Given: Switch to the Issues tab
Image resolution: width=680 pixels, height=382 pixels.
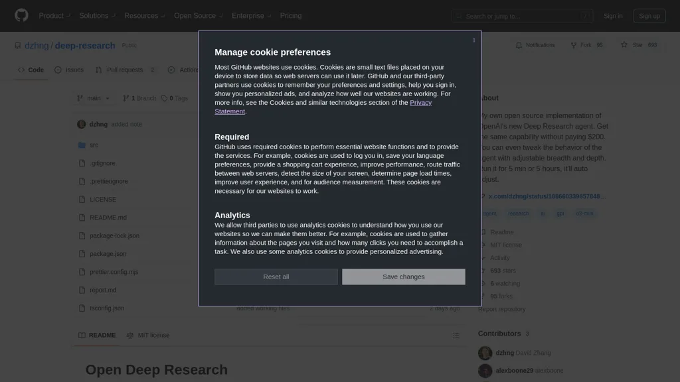Looking at the screenshot, I should (69, 70).
